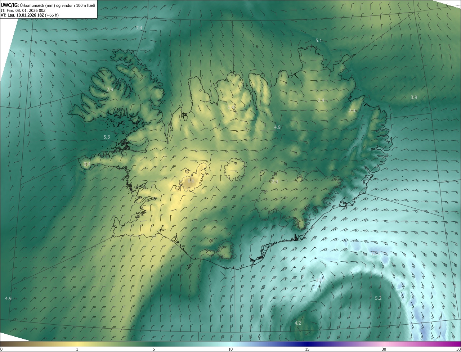461x352 pixels.
Task: Click the 5.1 value label north of Iceland
Action: [x=319, y=41]
